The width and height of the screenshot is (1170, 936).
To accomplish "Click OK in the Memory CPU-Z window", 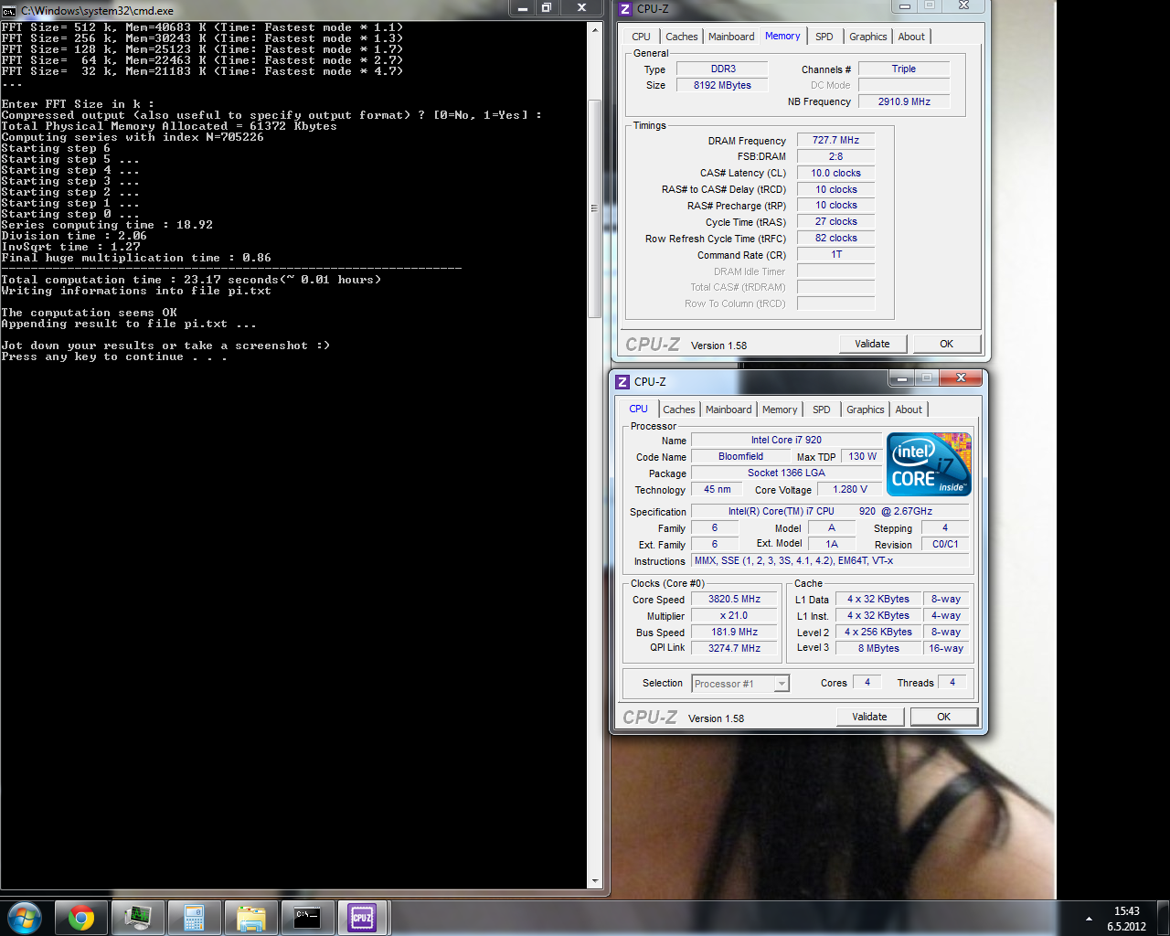I will point(946,344).
